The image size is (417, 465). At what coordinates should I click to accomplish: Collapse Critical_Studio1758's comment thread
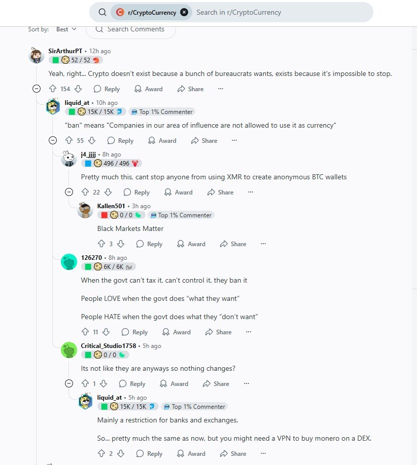[x=69, y=384]
